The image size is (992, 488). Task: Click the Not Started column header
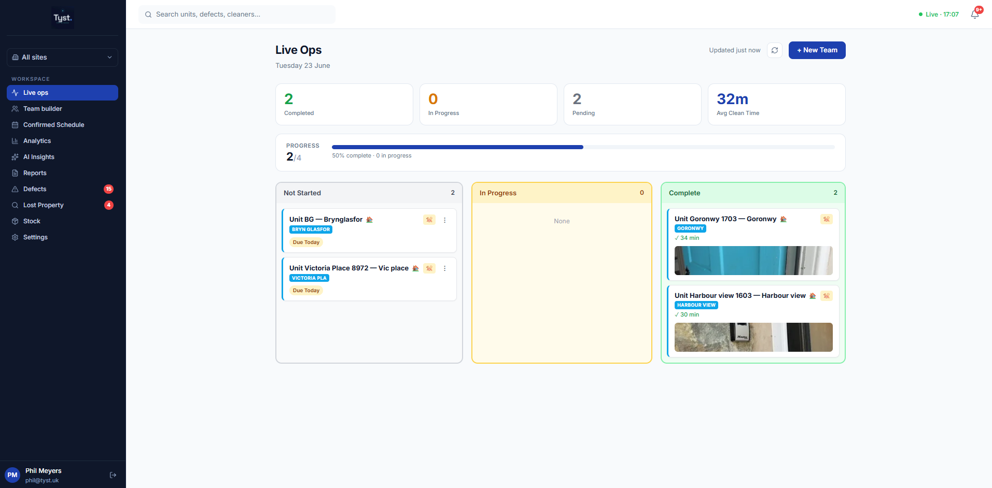369,193
